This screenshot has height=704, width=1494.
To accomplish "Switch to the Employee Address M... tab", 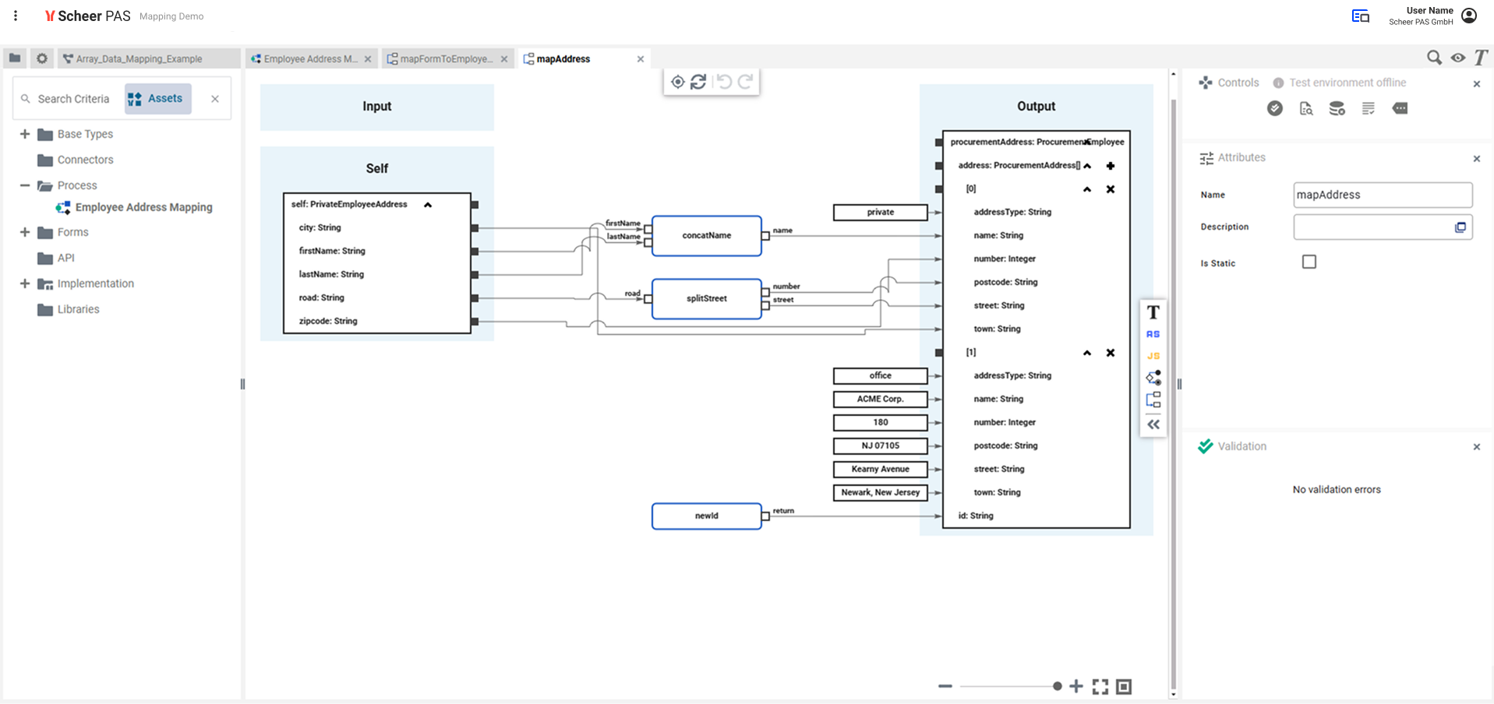I will click(x=309, y=59).
